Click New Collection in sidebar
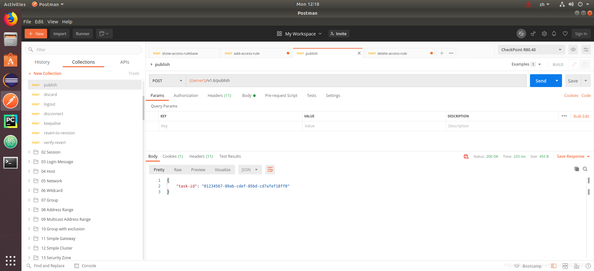594x271 pixels. pyautogui.click(x=45, y=73)
